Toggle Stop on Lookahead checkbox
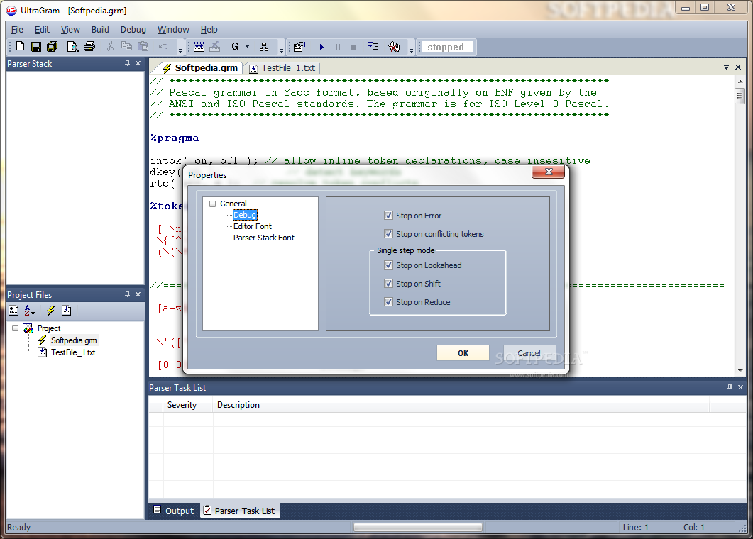This screenshot has height=539, width=753. 388,265
